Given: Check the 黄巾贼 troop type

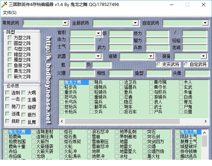Looking at the screenshot, I should click(151, 82).
